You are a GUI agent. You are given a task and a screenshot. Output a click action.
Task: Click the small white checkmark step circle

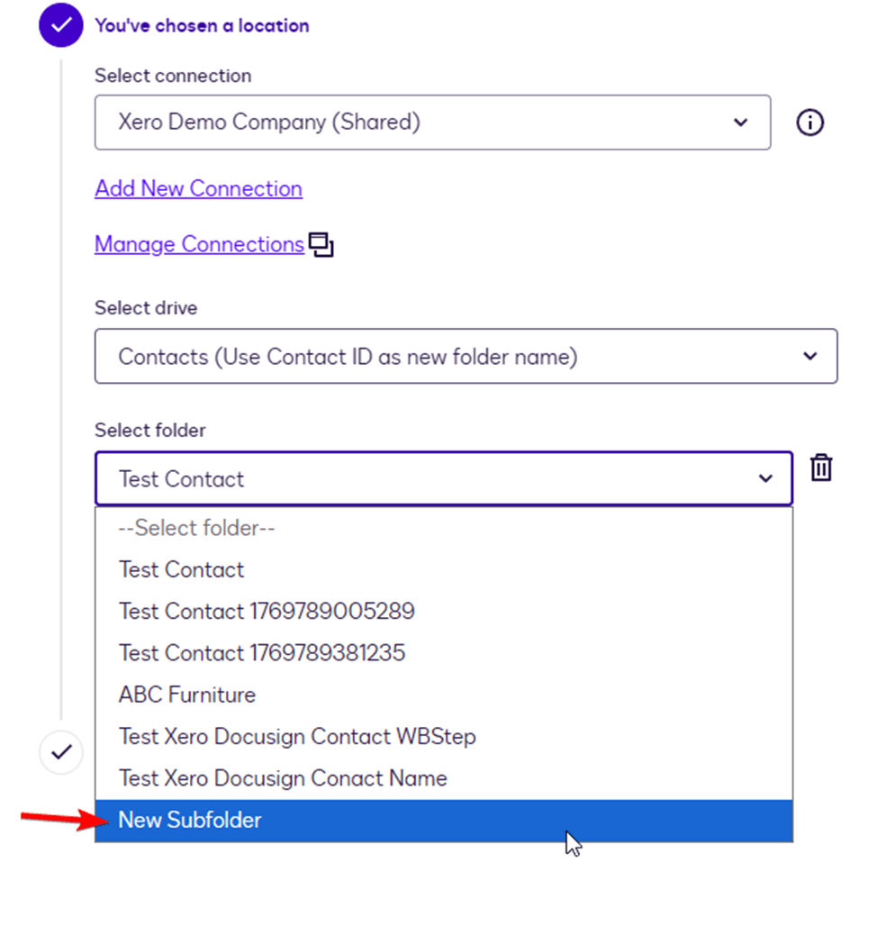61,752
